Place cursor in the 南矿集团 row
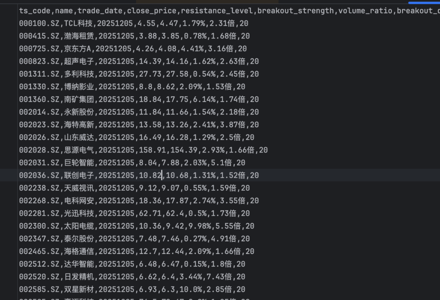440x300 pixels. (x=139, y=99)
